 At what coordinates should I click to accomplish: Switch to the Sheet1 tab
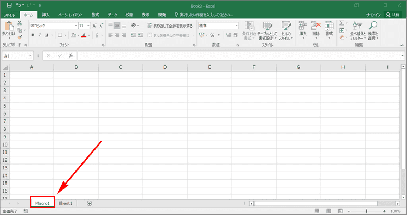(65, 203)
